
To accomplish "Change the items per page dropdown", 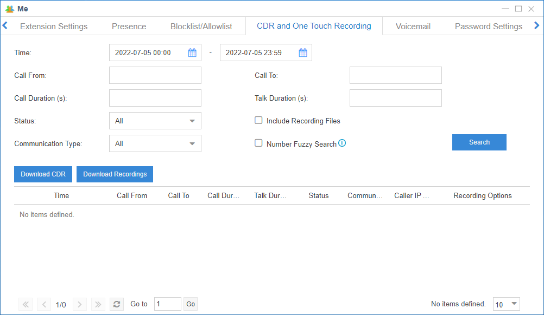I will [x=506, y=304].
